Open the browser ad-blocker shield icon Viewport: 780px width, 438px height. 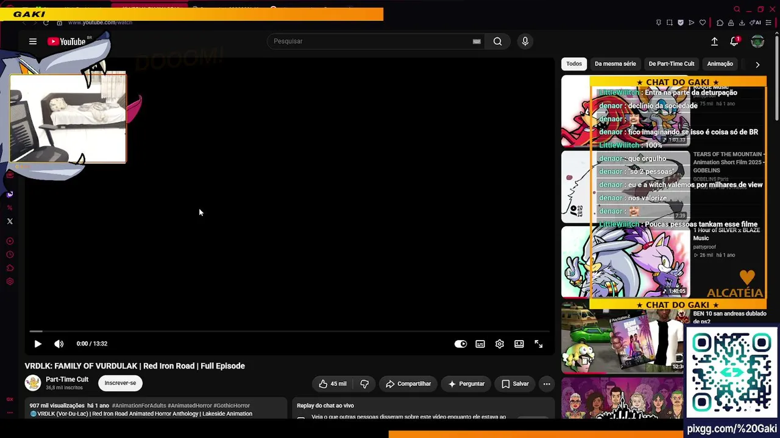(681, 23)
